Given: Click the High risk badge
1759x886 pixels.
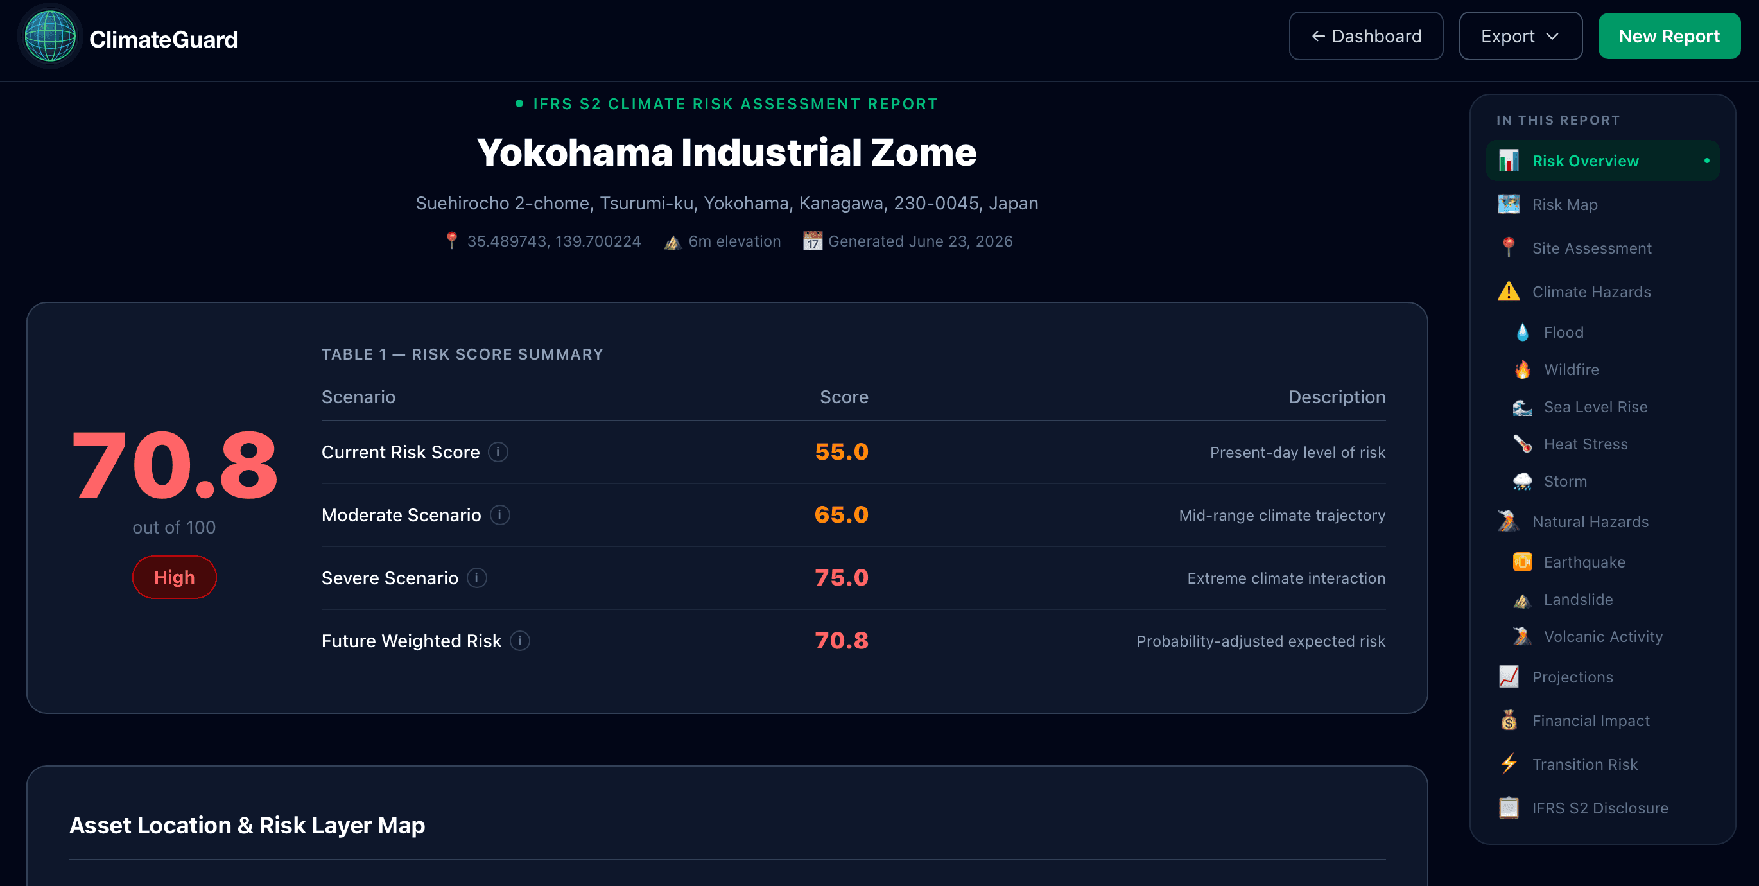Looking at the screenshot, I should (174, 577).
